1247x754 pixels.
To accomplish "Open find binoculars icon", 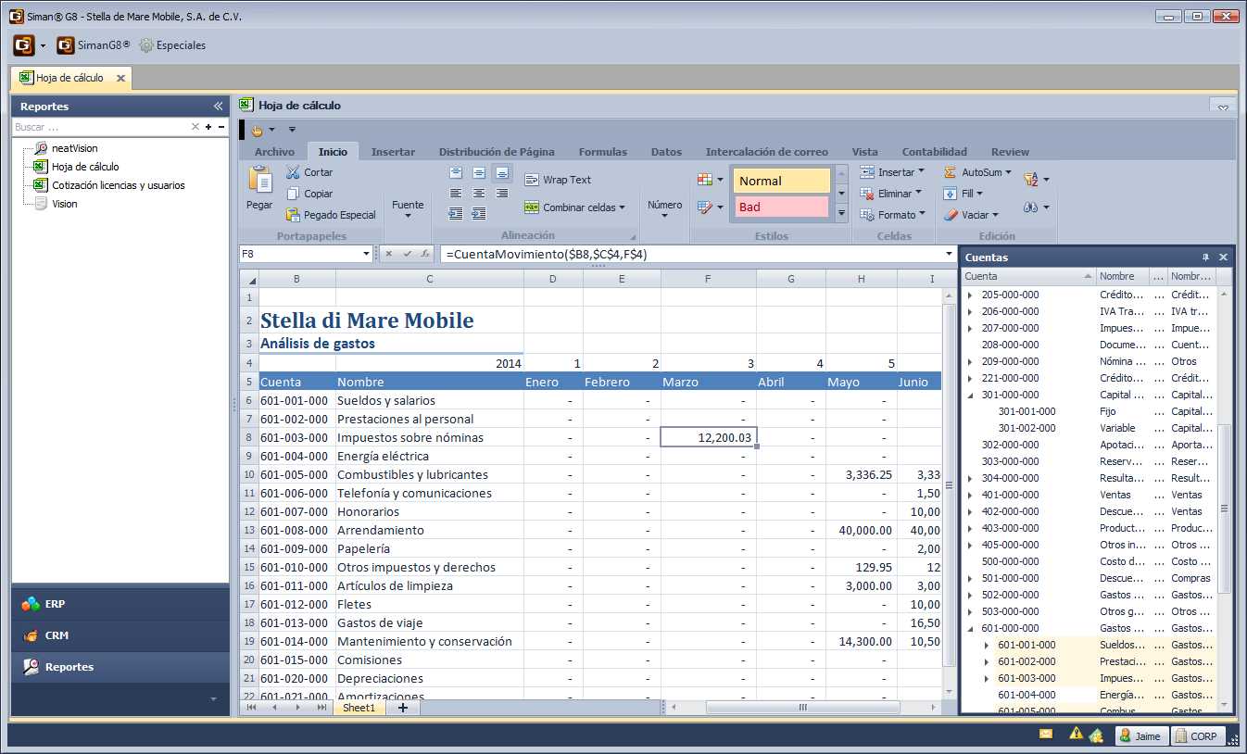I will 1036,207.
